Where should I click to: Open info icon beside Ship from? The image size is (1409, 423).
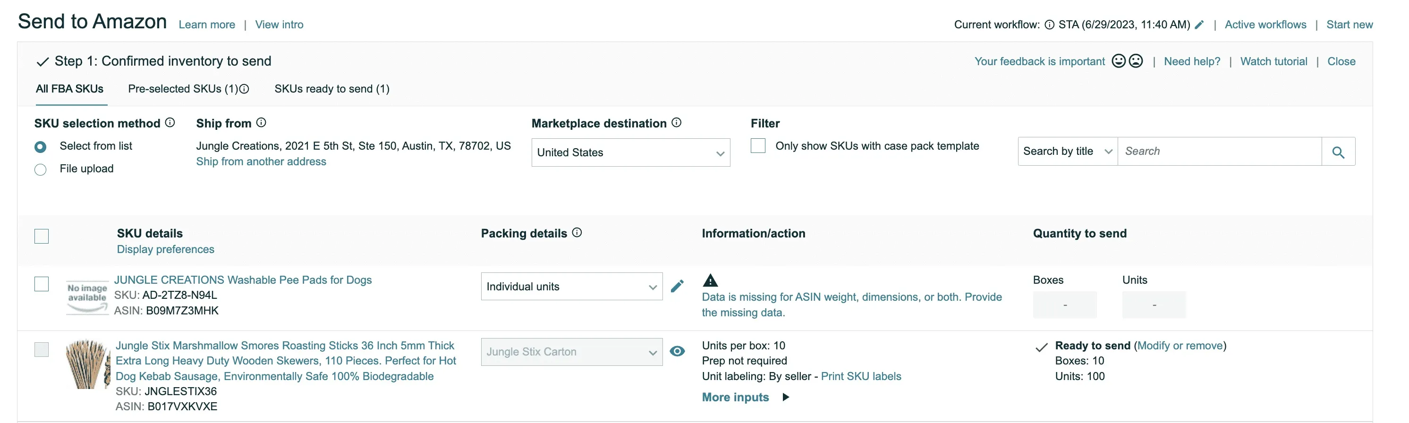[x=262, y=123]
